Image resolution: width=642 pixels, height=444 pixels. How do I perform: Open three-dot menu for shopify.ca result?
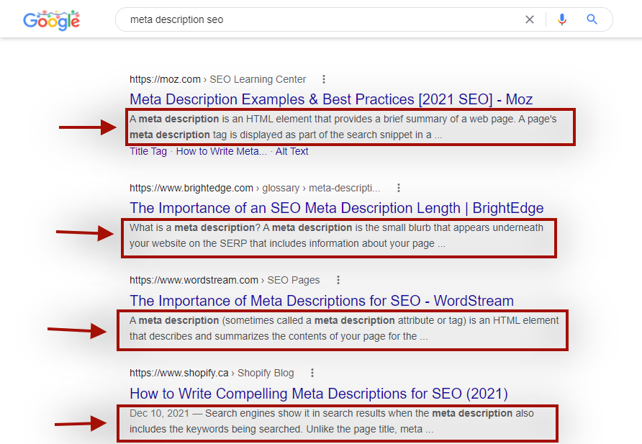[312, 373]
